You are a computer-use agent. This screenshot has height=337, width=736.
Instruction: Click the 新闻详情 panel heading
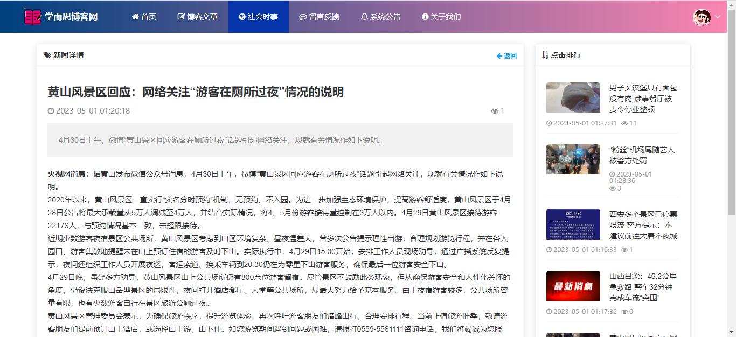tap(68, 55)
